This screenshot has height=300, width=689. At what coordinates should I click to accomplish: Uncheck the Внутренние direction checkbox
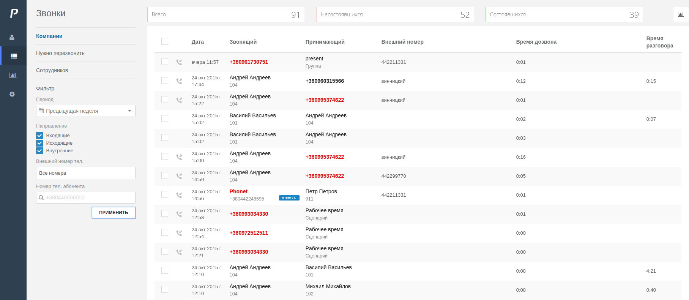[x=39, y=151]
